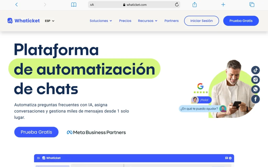Click the WhatsApp icon beside the photo
This screenshot has height=167, width=268.
255,89
